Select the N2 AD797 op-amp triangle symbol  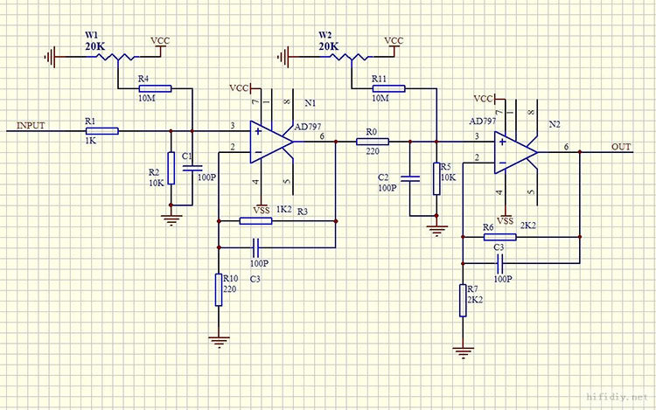(515, 153)
